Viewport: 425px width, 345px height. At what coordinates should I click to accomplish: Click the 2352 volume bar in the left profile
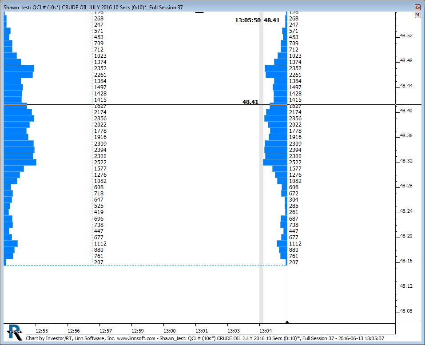(x=19, y=68)
